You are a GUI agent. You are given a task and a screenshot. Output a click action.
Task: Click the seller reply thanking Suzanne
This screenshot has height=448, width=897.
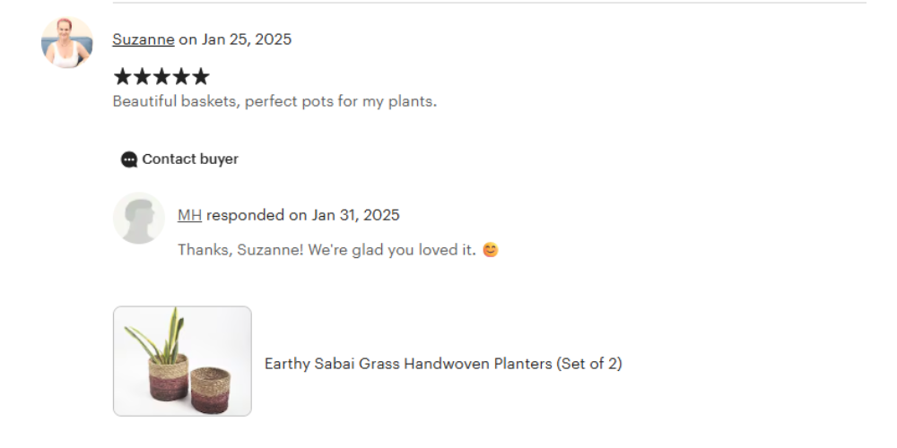click(327, 250)
